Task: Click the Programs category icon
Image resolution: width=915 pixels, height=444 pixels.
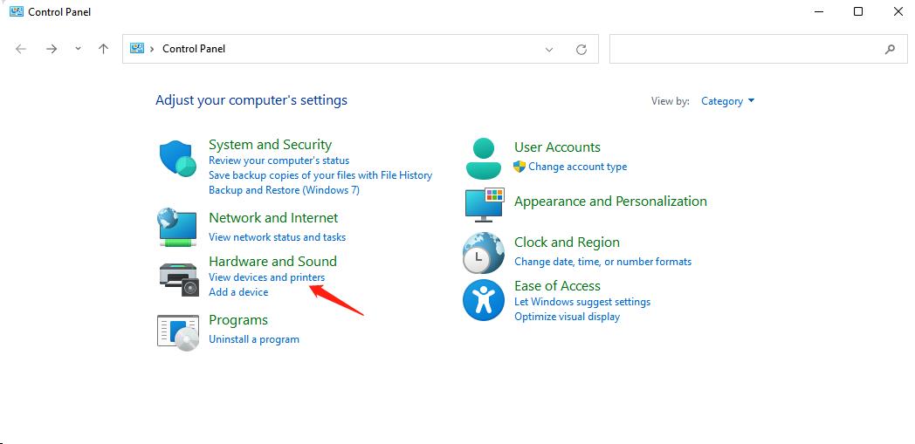Action: [178, 331]
